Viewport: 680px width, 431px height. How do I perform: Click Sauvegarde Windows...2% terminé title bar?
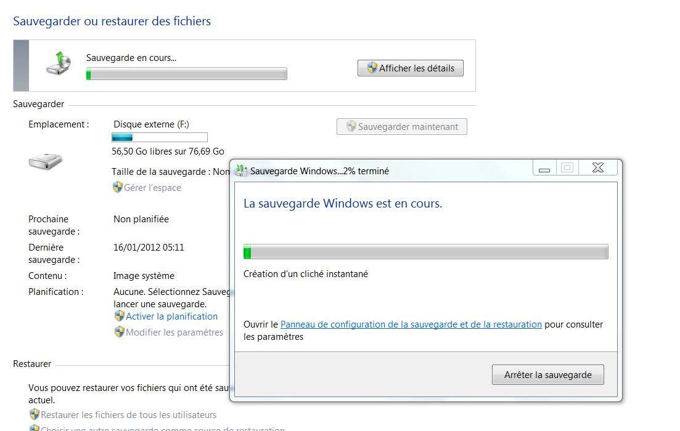pyautogui.click(x=319, y=171)
